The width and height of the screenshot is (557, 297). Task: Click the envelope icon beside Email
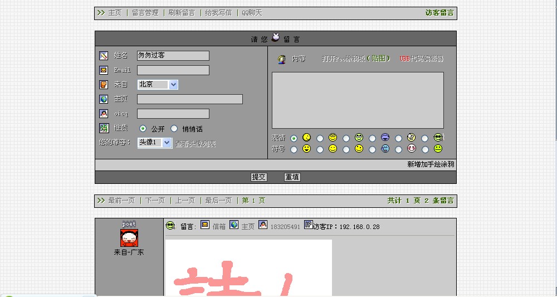104,70
